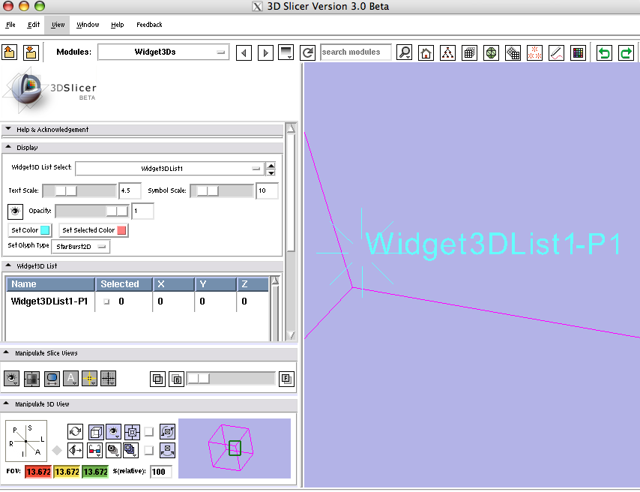Tick the upper checkbox in 3D View panel
The image size is (640, 492).
click(x=148, y=431)
